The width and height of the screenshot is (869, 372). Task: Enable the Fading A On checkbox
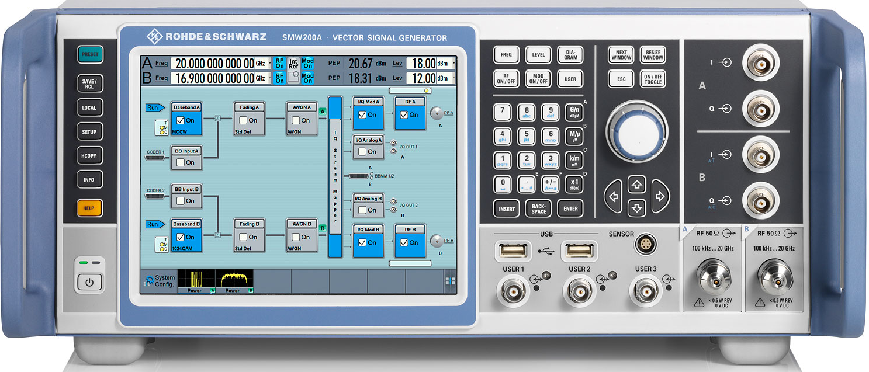(x=243, y=120)
